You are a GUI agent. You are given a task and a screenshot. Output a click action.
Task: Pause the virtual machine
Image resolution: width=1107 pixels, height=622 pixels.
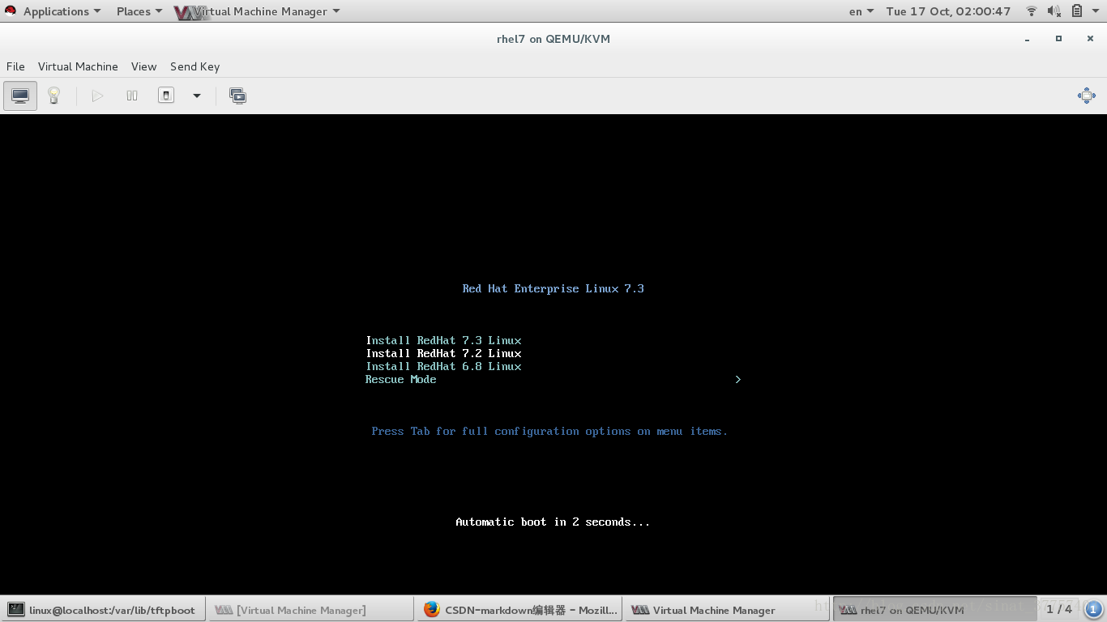click(132, 96)
